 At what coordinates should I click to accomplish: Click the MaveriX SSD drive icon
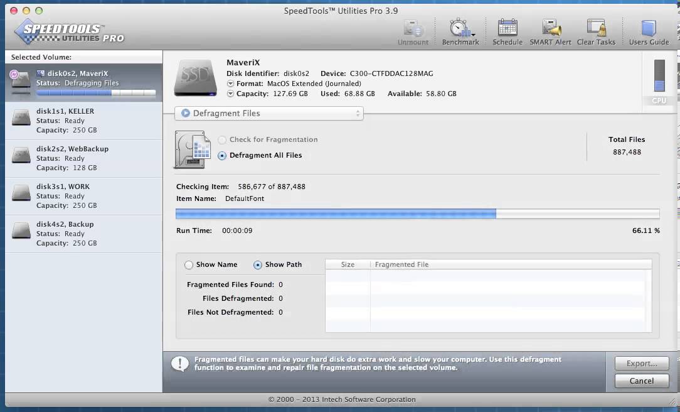tap(196, 78)
